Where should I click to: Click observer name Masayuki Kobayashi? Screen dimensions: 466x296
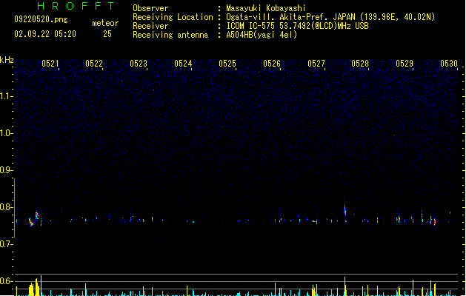(266, 8)
